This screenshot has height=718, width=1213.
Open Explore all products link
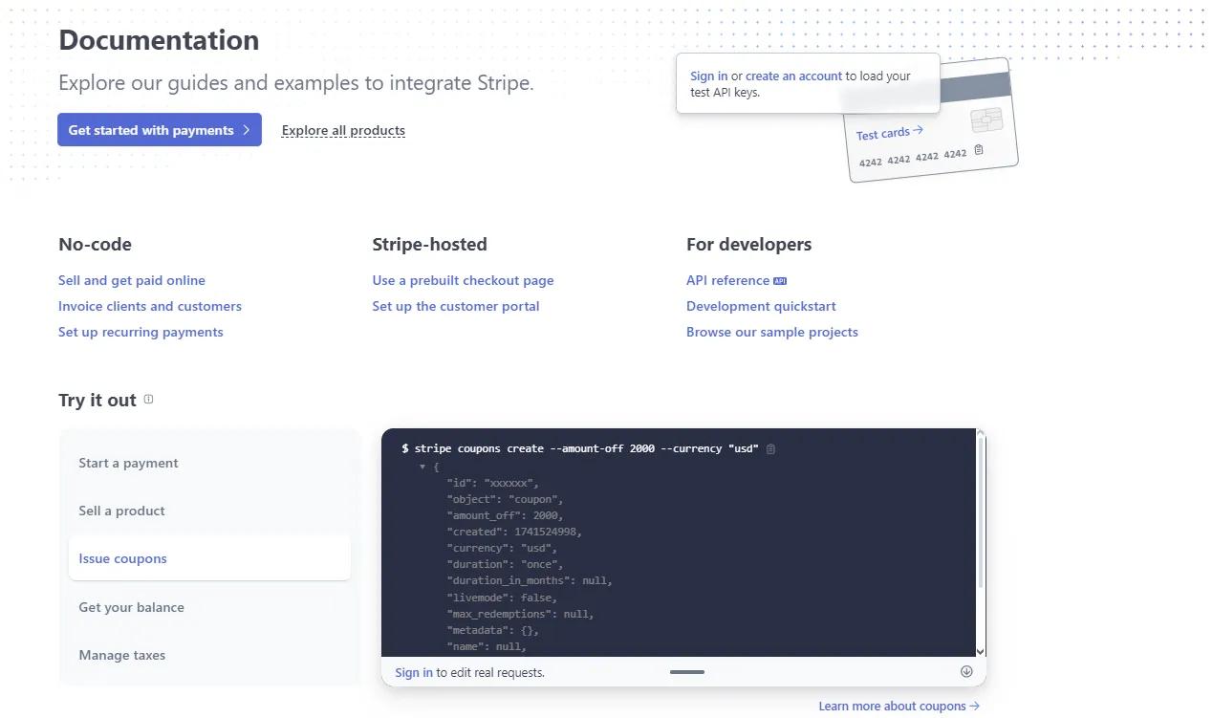pos(343,130)
